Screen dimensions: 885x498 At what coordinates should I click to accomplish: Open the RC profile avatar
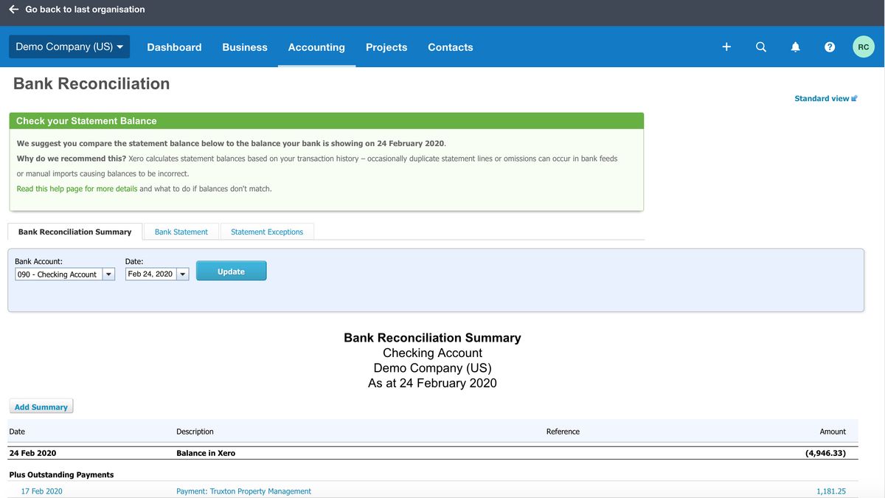click(863, 46)
